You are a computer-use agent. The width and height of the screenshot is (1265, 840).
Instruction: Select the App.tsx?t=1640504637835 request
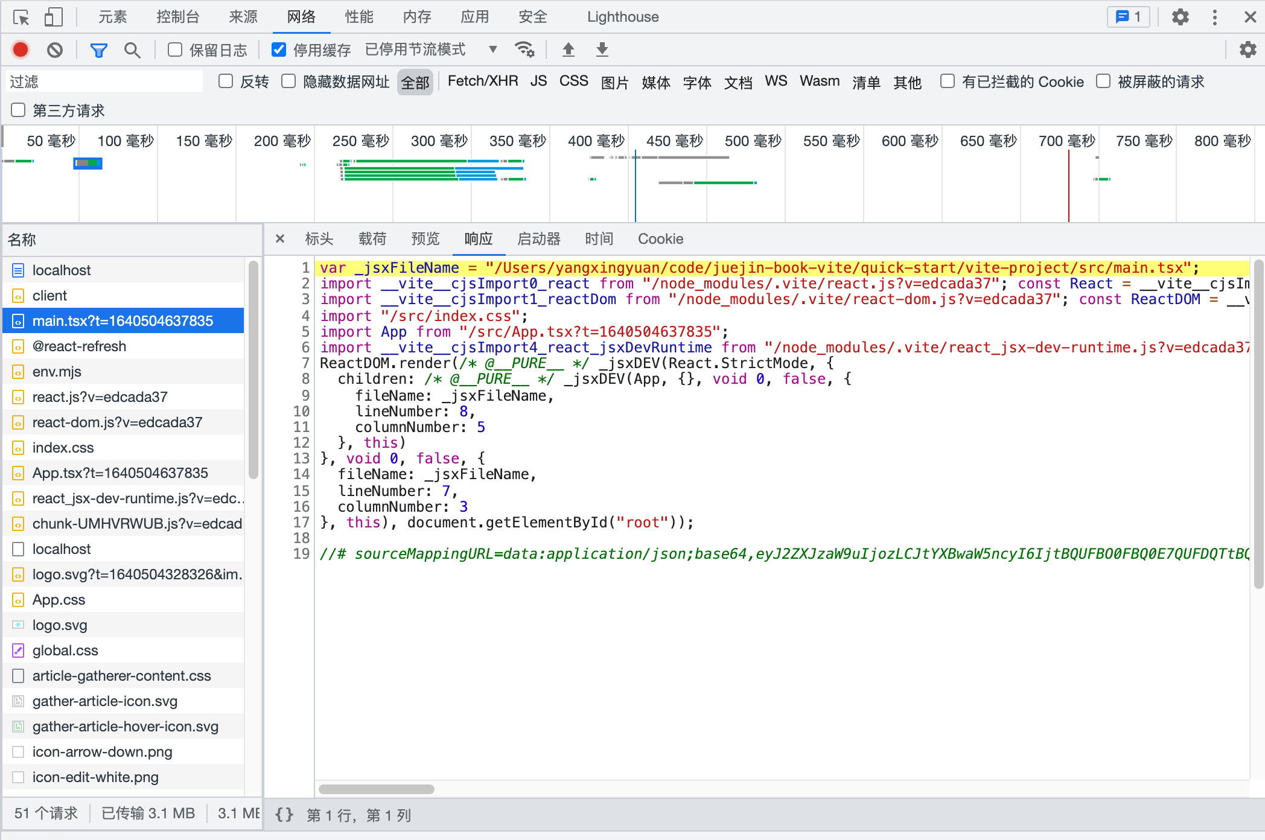[120, 473]
